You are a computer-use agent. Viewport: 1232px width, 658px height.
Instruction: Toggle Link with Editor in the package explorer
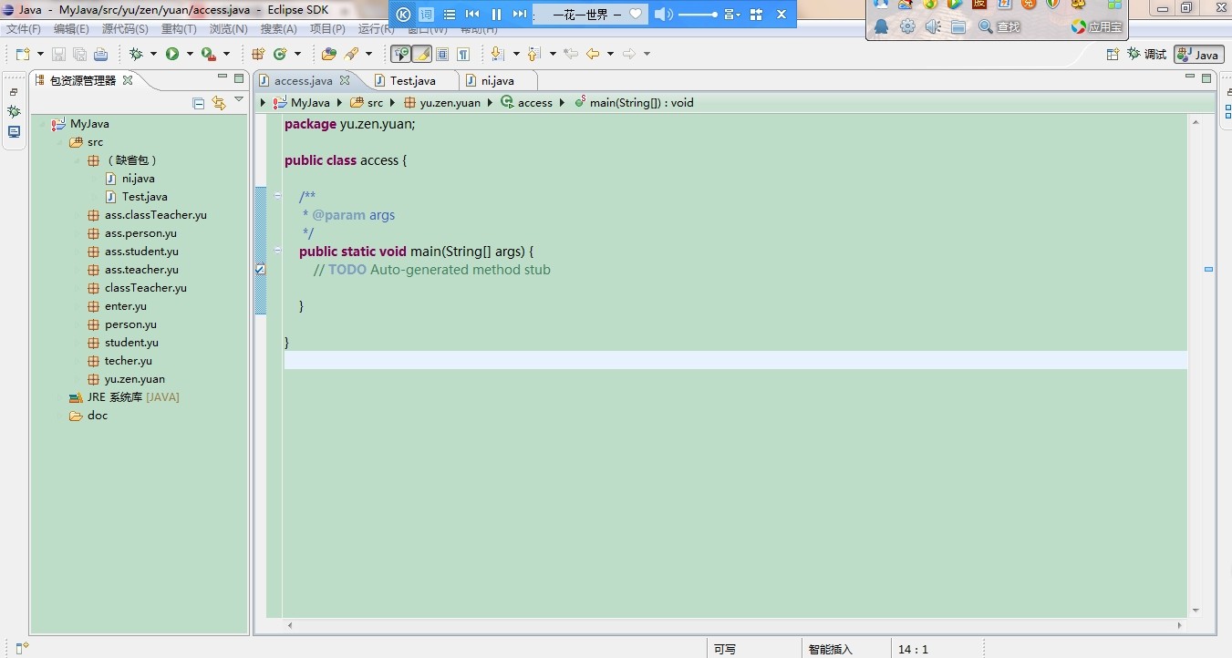point(219,103)
